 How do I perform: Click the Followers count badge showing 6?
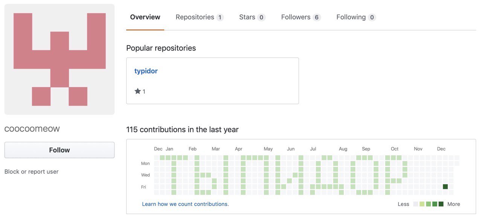point(317,17)
